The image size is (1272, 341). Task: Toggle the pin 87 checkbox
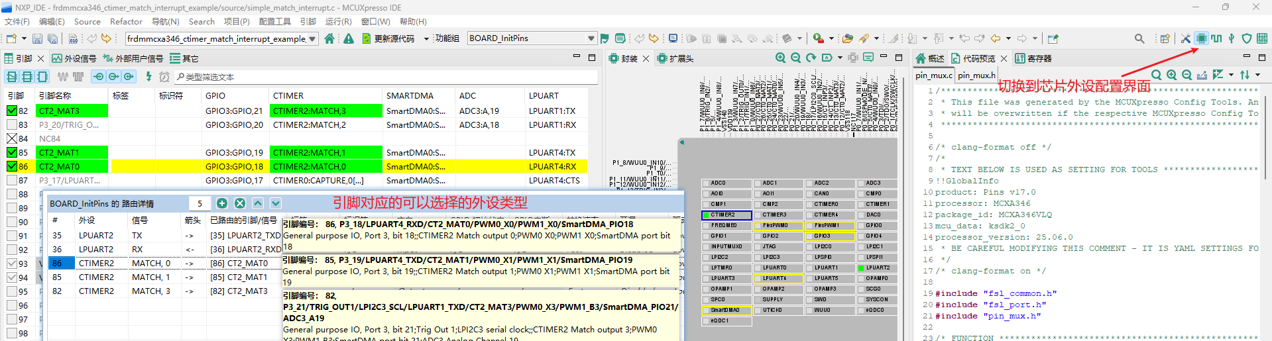12,180
